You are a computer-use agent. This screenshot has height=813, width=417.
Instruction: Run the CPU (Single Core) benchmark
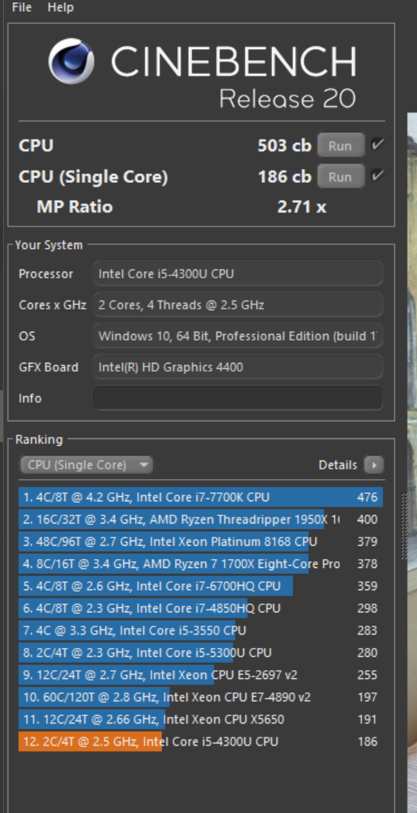(340, 177)
